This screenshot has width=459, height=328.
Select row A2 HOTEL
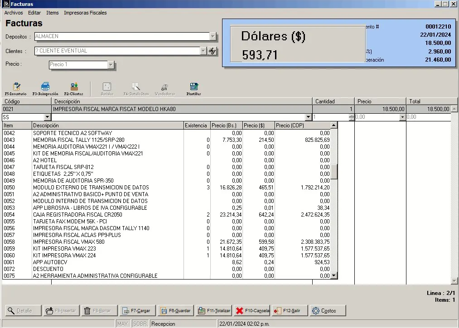pos(167,160)
